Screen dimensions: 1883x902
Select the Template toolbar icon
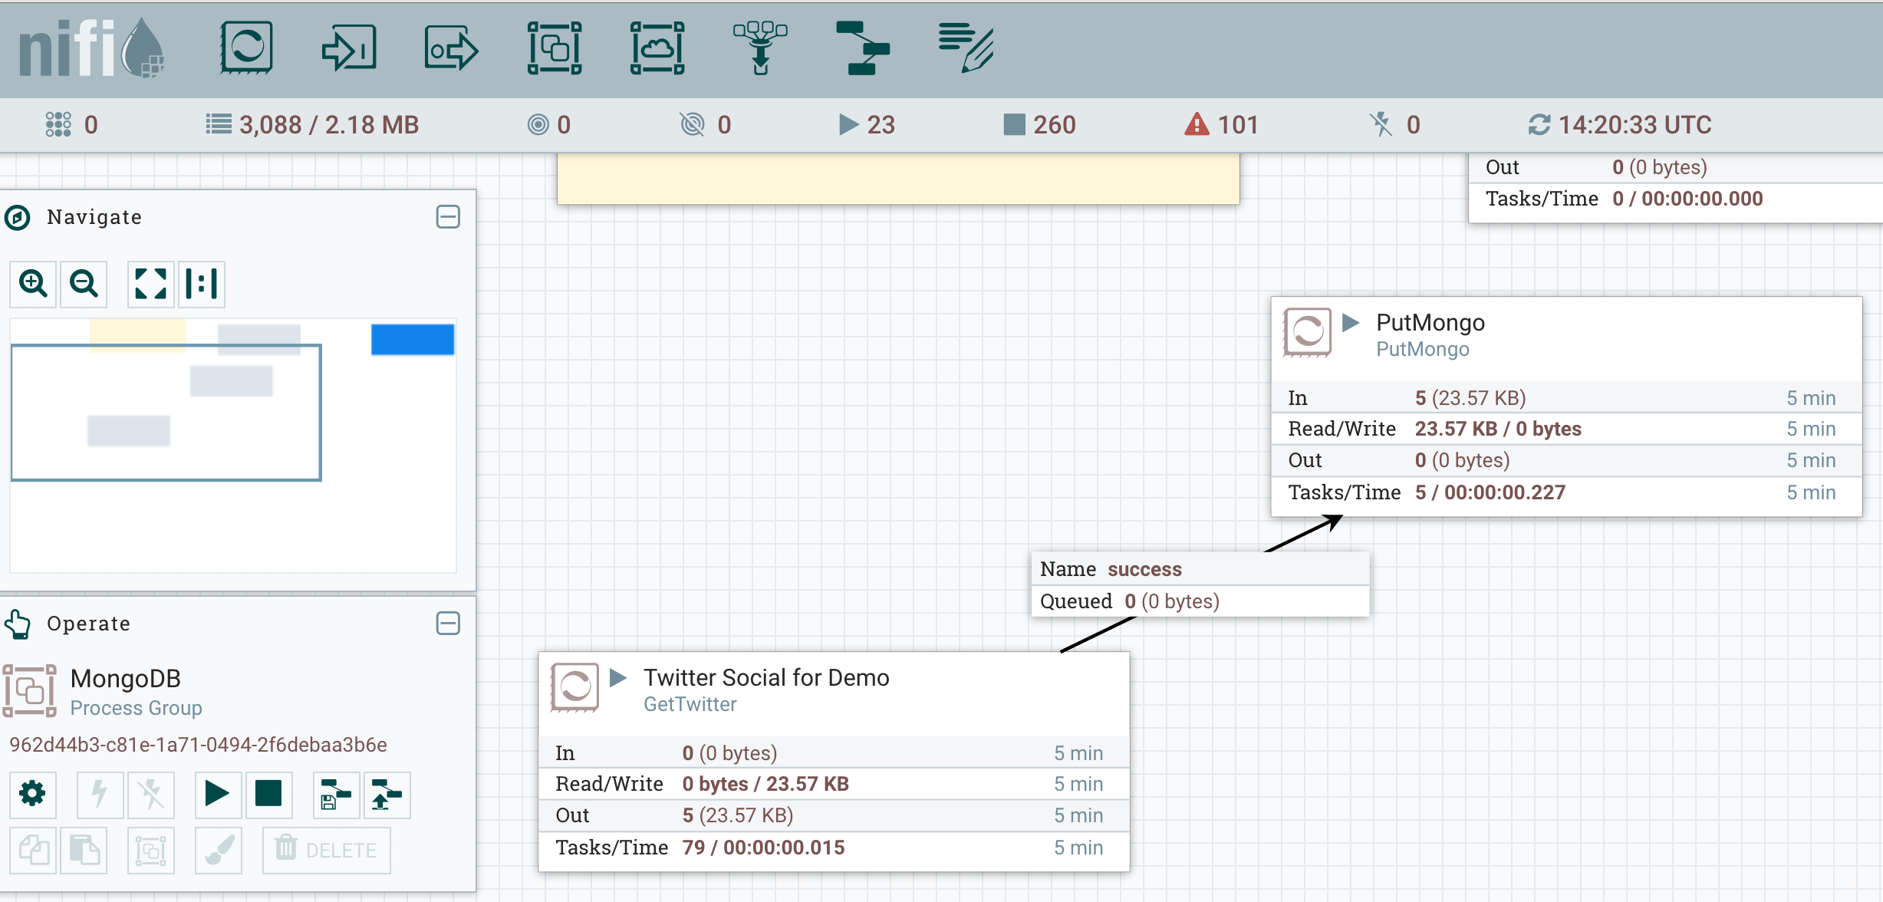pyautogui.click(x=863, y=48)
